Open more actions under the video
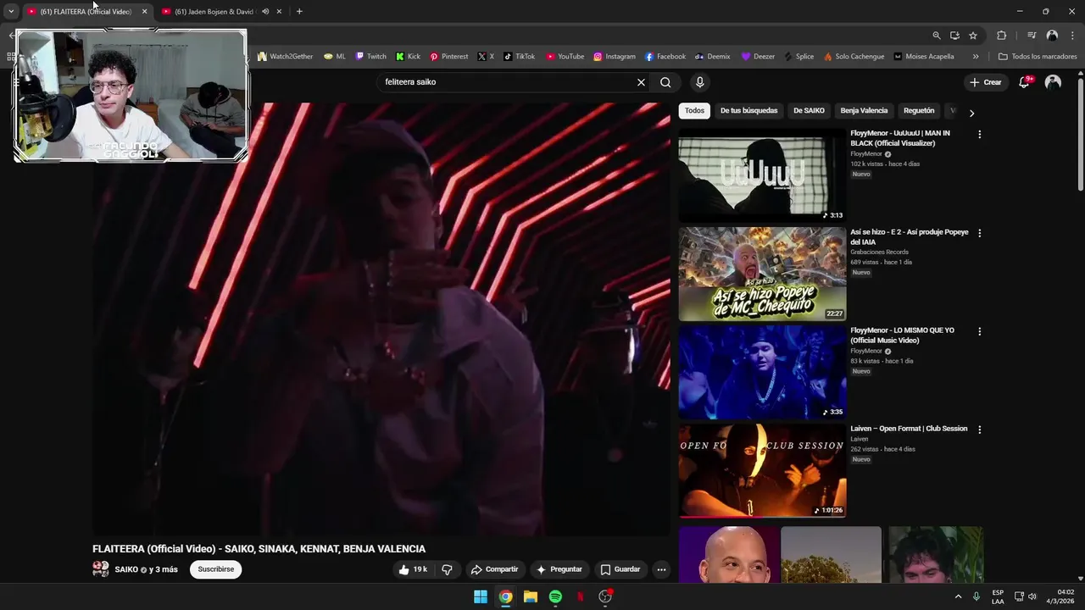This screenshot has width=1085, height=610. [661, 569]
